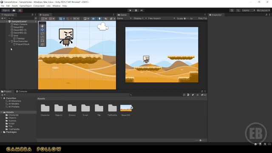Screen dimensions: 272x153
Task: Open the Component menu
Action: pyautogui.click(x=39, y=6)
